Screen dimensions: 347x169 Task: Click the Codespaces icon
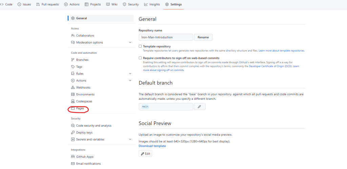click(x=73, y=101)
